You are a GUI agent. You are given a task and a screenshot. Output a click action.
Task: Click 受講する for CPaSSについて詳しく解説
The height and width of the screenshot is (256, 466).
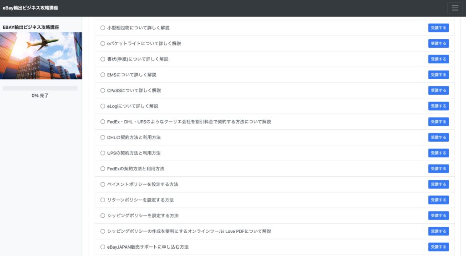438,90
